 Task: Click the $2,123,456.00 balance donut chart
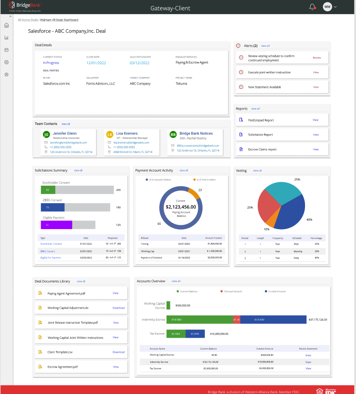tap(181, 208)
